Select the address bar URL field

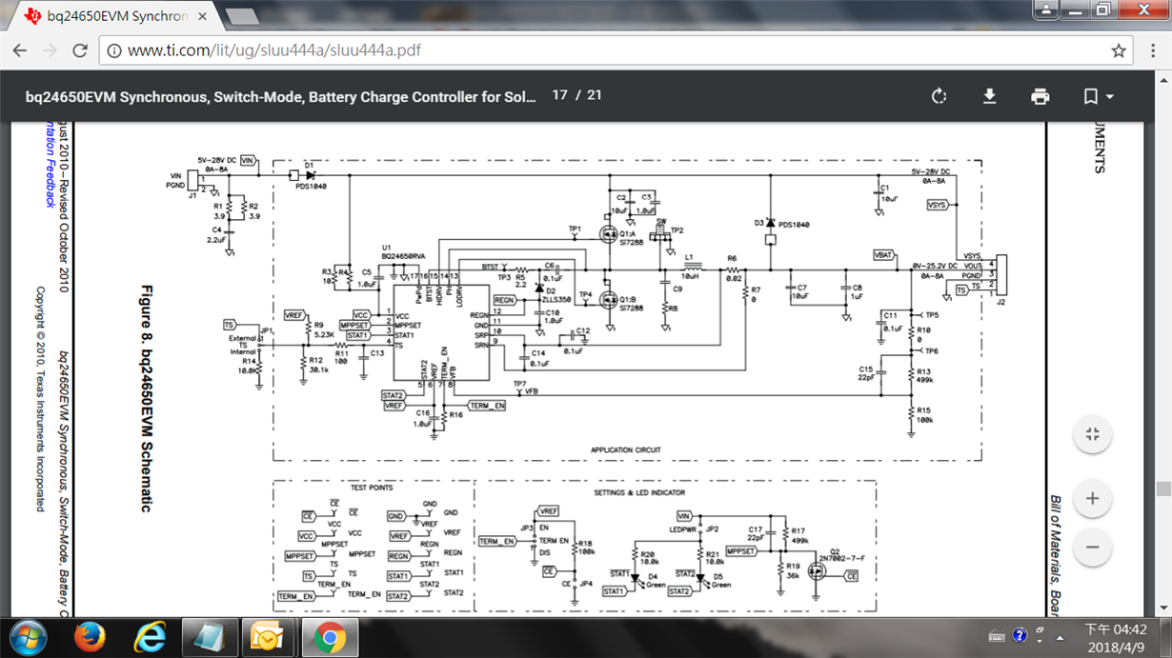[615, 50]
